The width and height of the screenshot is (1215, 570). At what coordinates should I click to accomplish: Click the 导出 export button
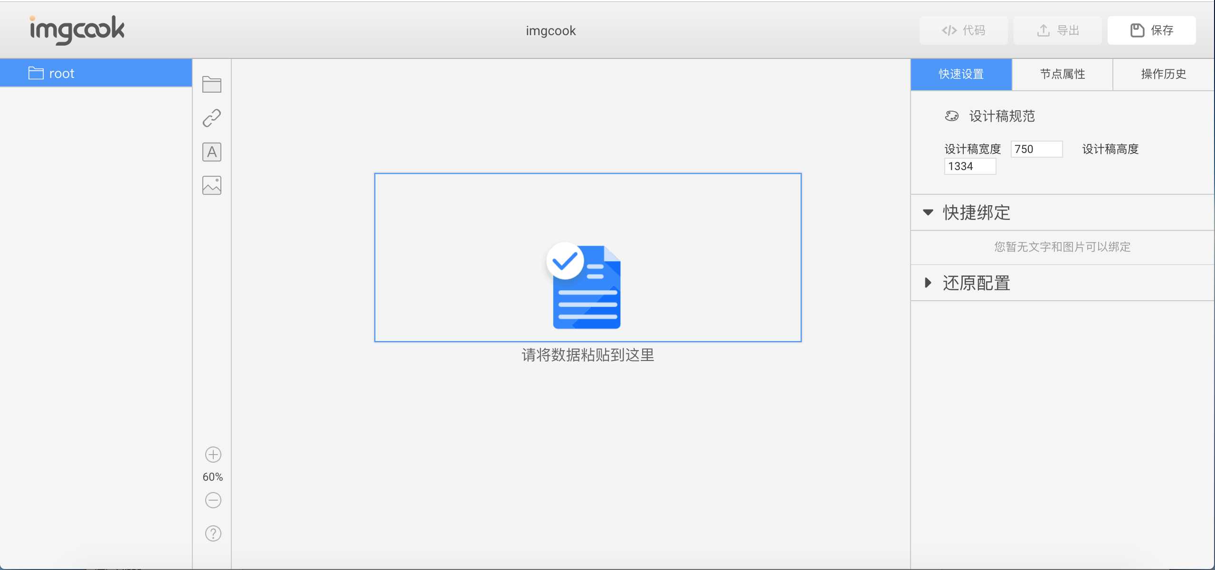click(x=1057, y=30)
